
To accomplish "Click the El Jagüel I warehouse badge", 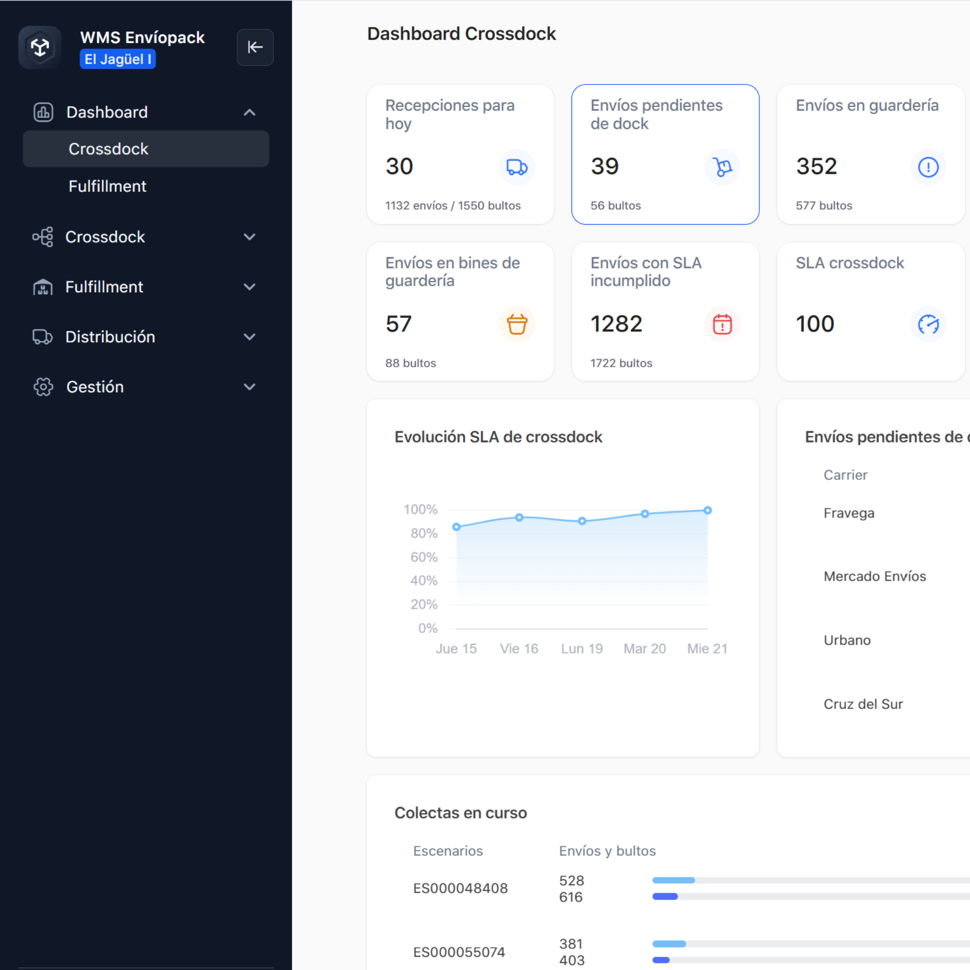I will [x=118, y=59].
